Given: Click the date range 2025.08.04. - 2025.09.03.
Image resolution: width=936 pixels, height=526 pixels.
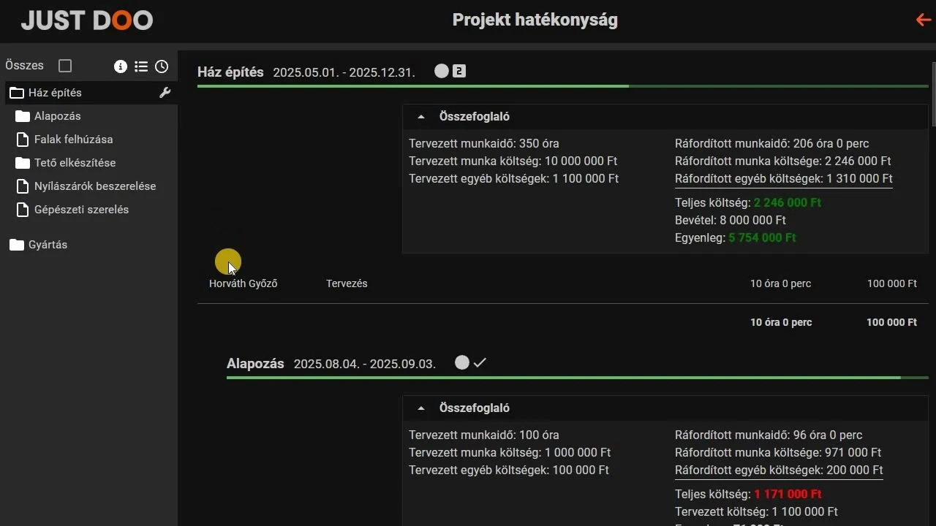Looking at the screenshot, I should coord(365,364).
